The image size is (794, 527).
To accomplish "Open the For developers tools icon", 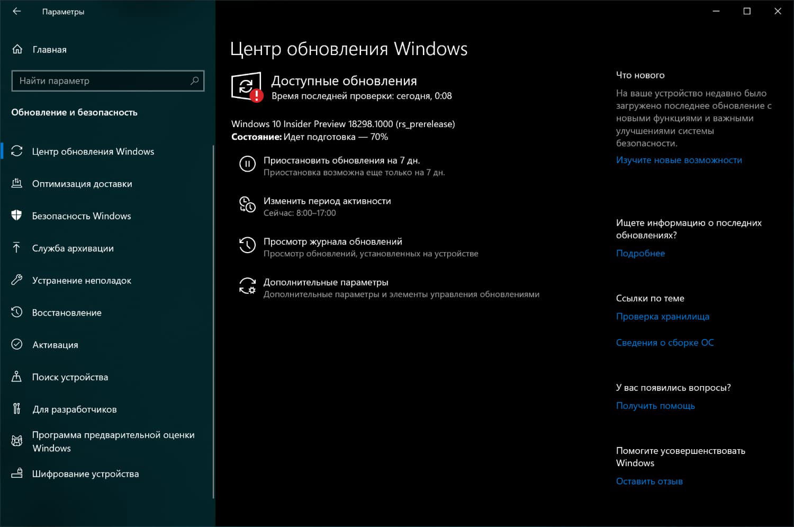I will [17, 409].
